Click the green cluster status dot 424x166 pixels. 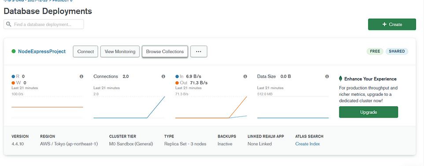pyautogui.click(x=14, y=51)
